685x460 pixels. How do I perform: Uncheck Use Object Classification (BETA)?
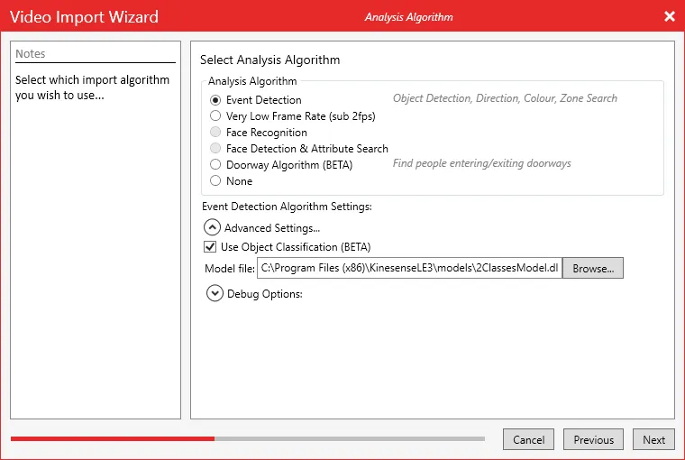[210, 247]
